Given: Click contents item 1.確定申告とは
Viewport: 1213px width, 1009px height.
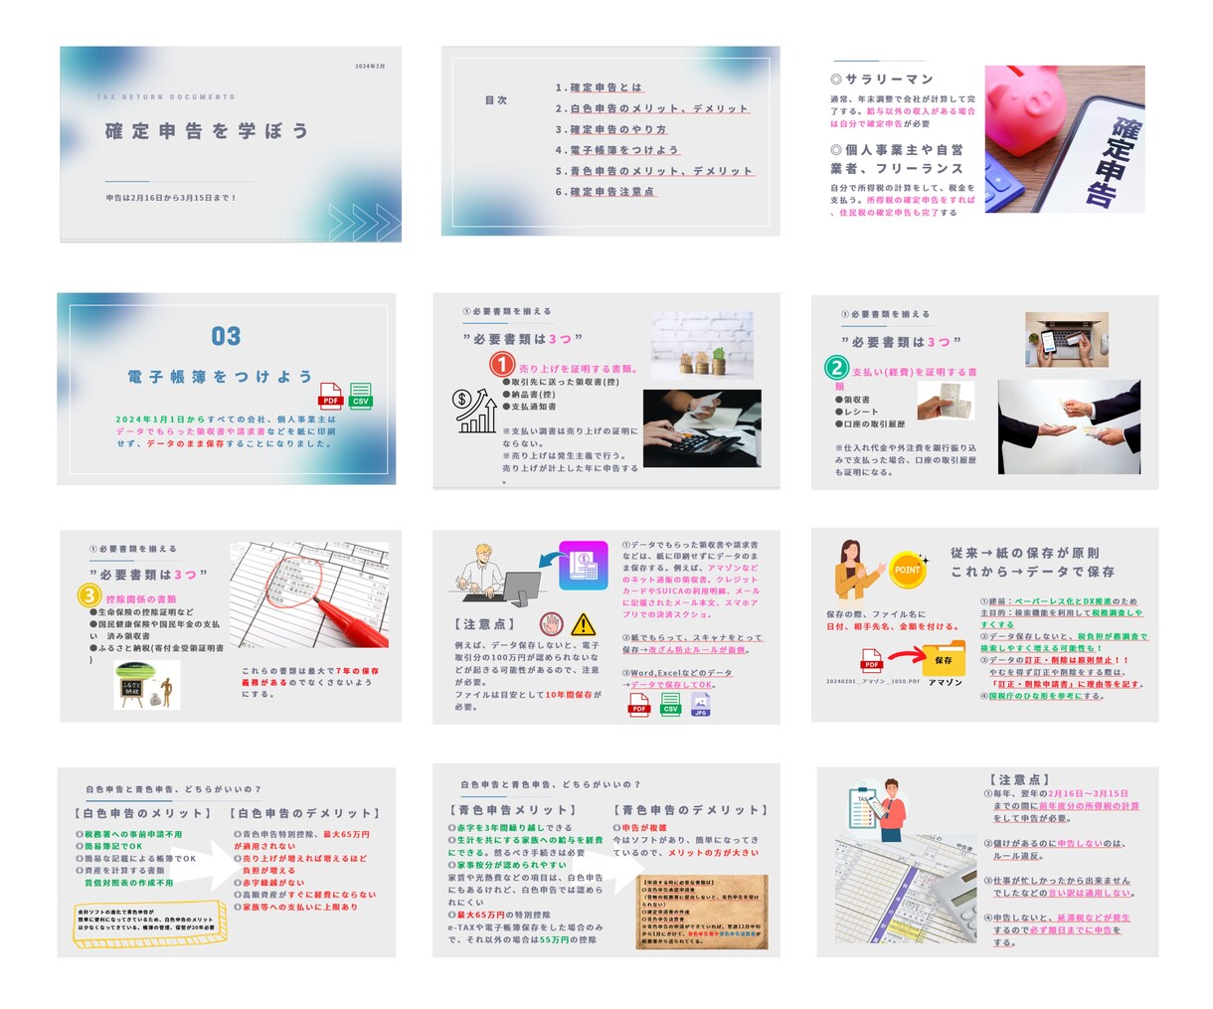Looking at the screenshot, I should [599, 87].
